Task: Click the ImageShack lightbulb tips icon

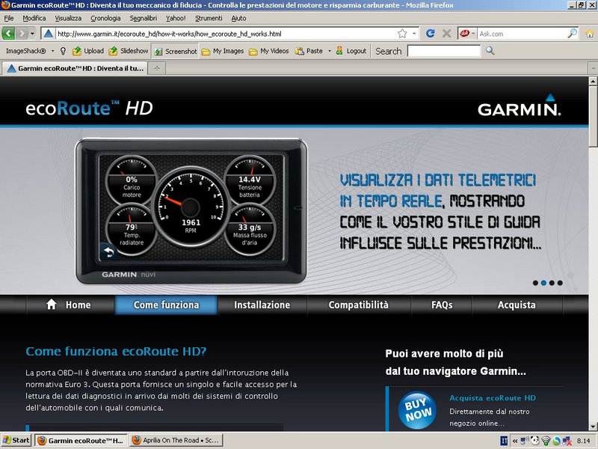Action: click(63, 51)
